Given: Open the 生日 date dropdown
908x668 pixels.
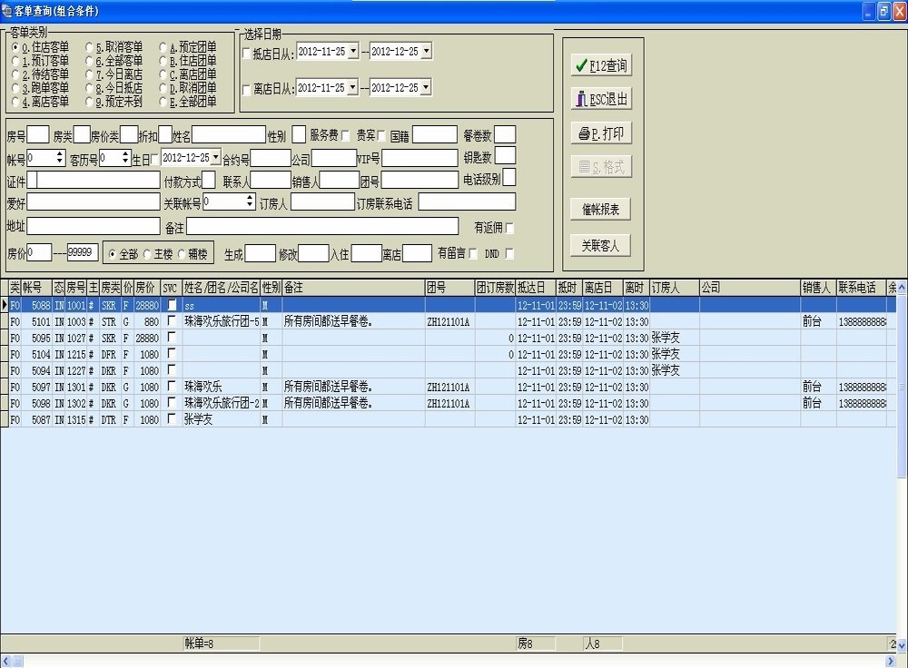Looking at the screenshot, I should click(216, 157).
